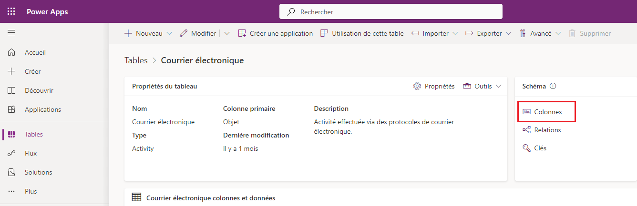Click the Courrier électronique name value

[163, 122]
